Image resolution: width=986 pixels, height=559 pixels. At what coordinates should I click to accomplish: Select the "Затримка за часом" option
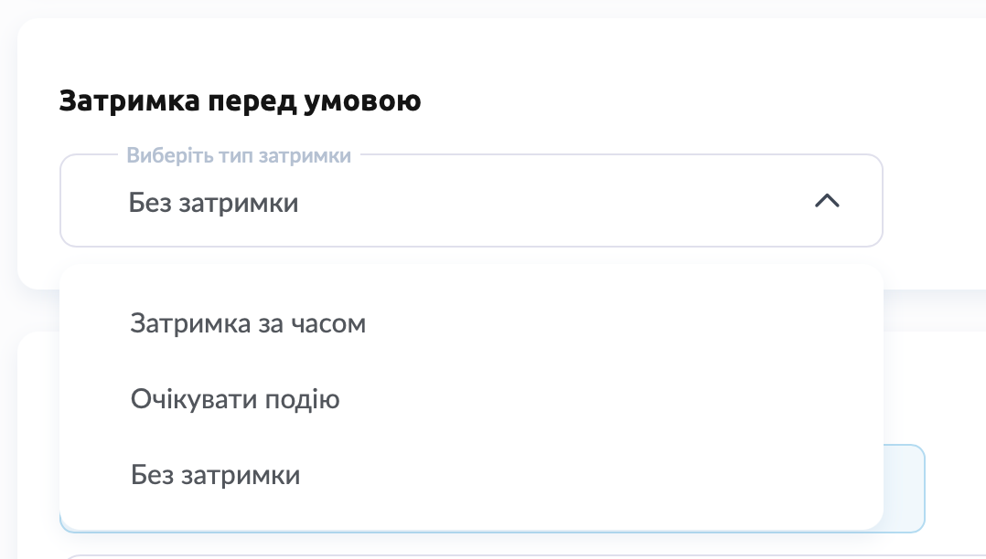248,323
